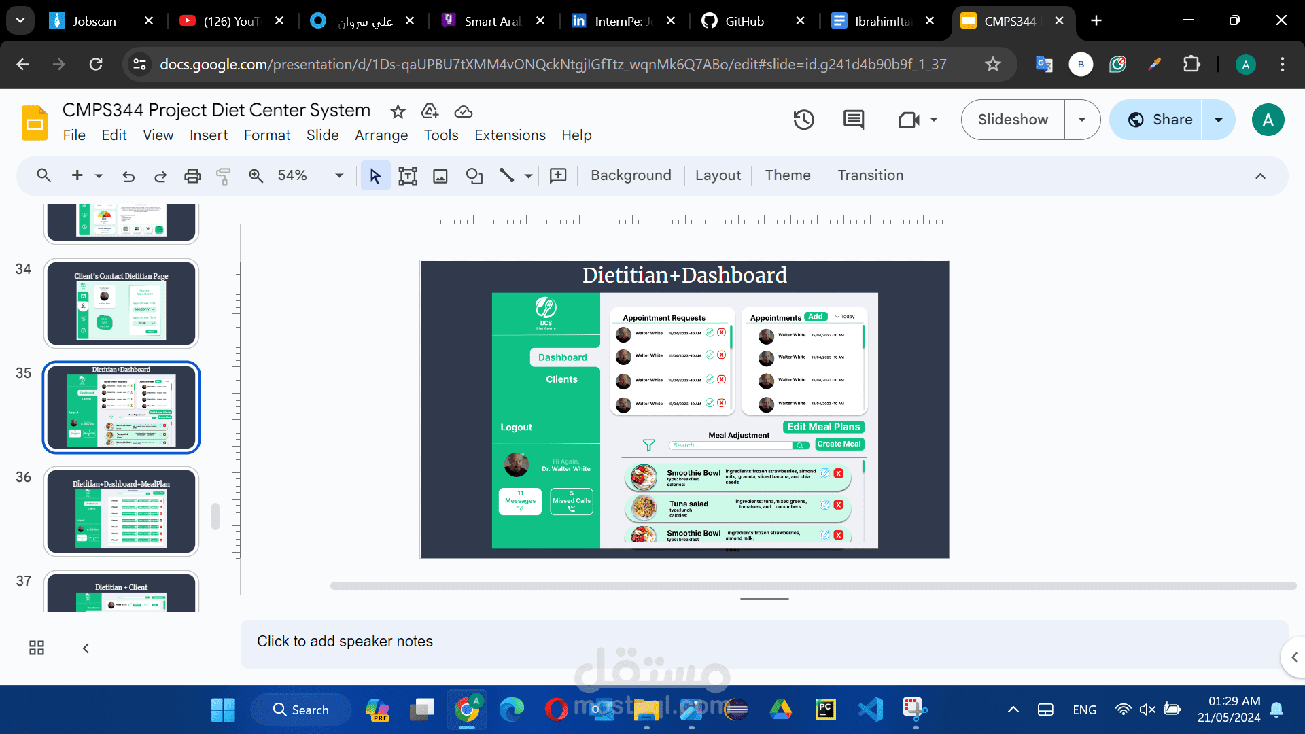Select the text box tool
The height and width of the screenshot is (734, 1305).
[408, 176]
